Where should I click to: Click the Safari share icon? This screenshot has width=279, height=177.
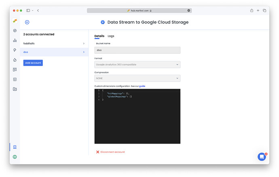pos(252,10)
